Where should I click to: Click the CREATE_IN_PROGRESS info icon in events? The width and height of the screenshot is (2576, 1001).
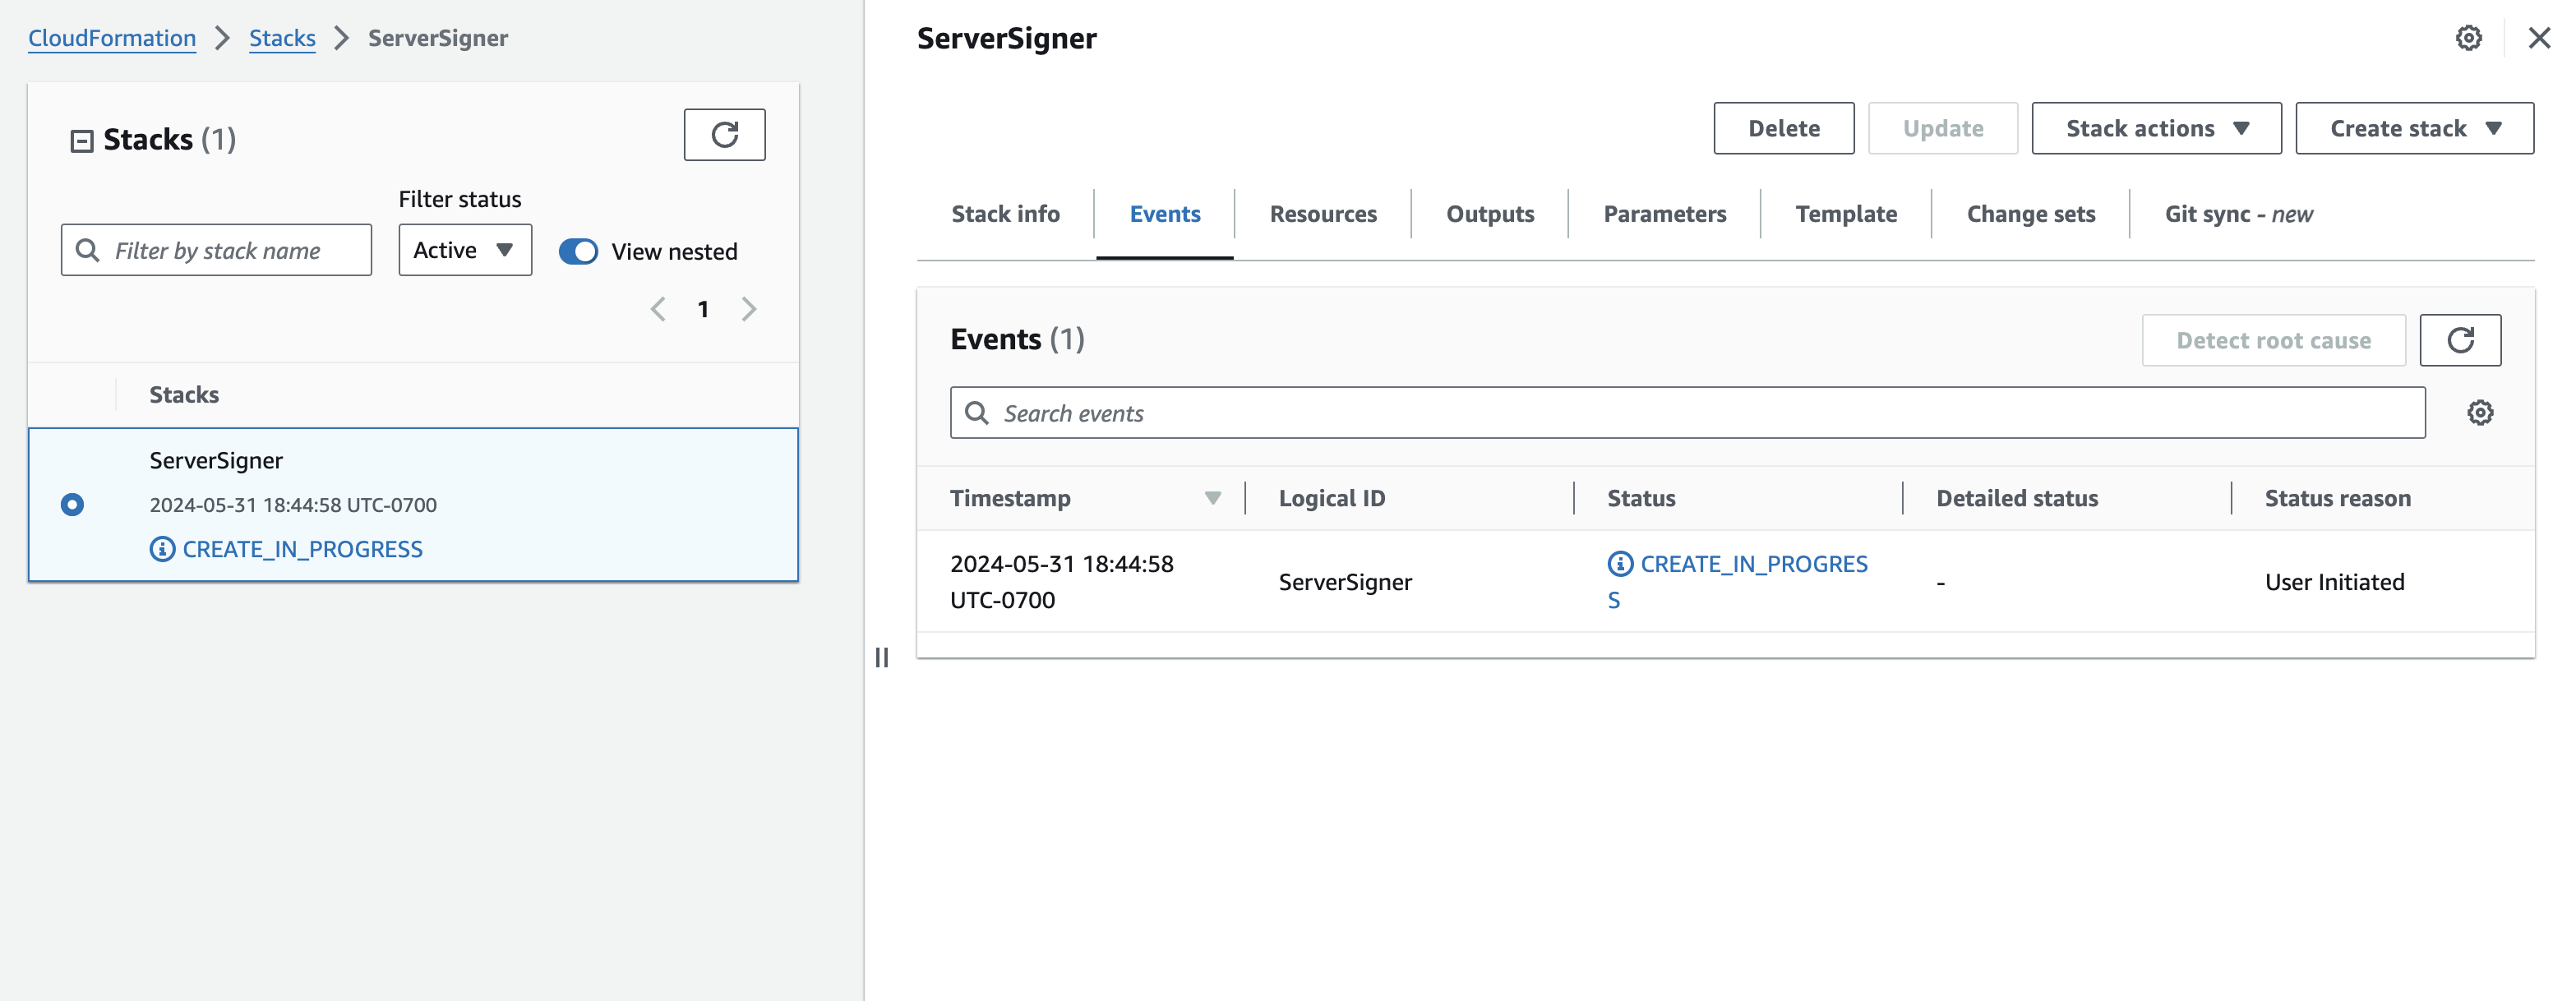1619,564
